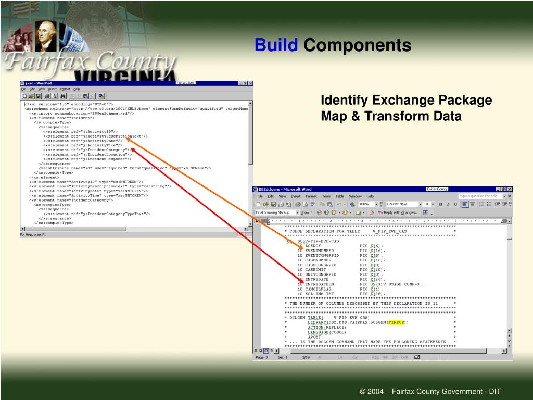
Task: Click Web Layout View button in Word
Action: click(x=261, y=351)
